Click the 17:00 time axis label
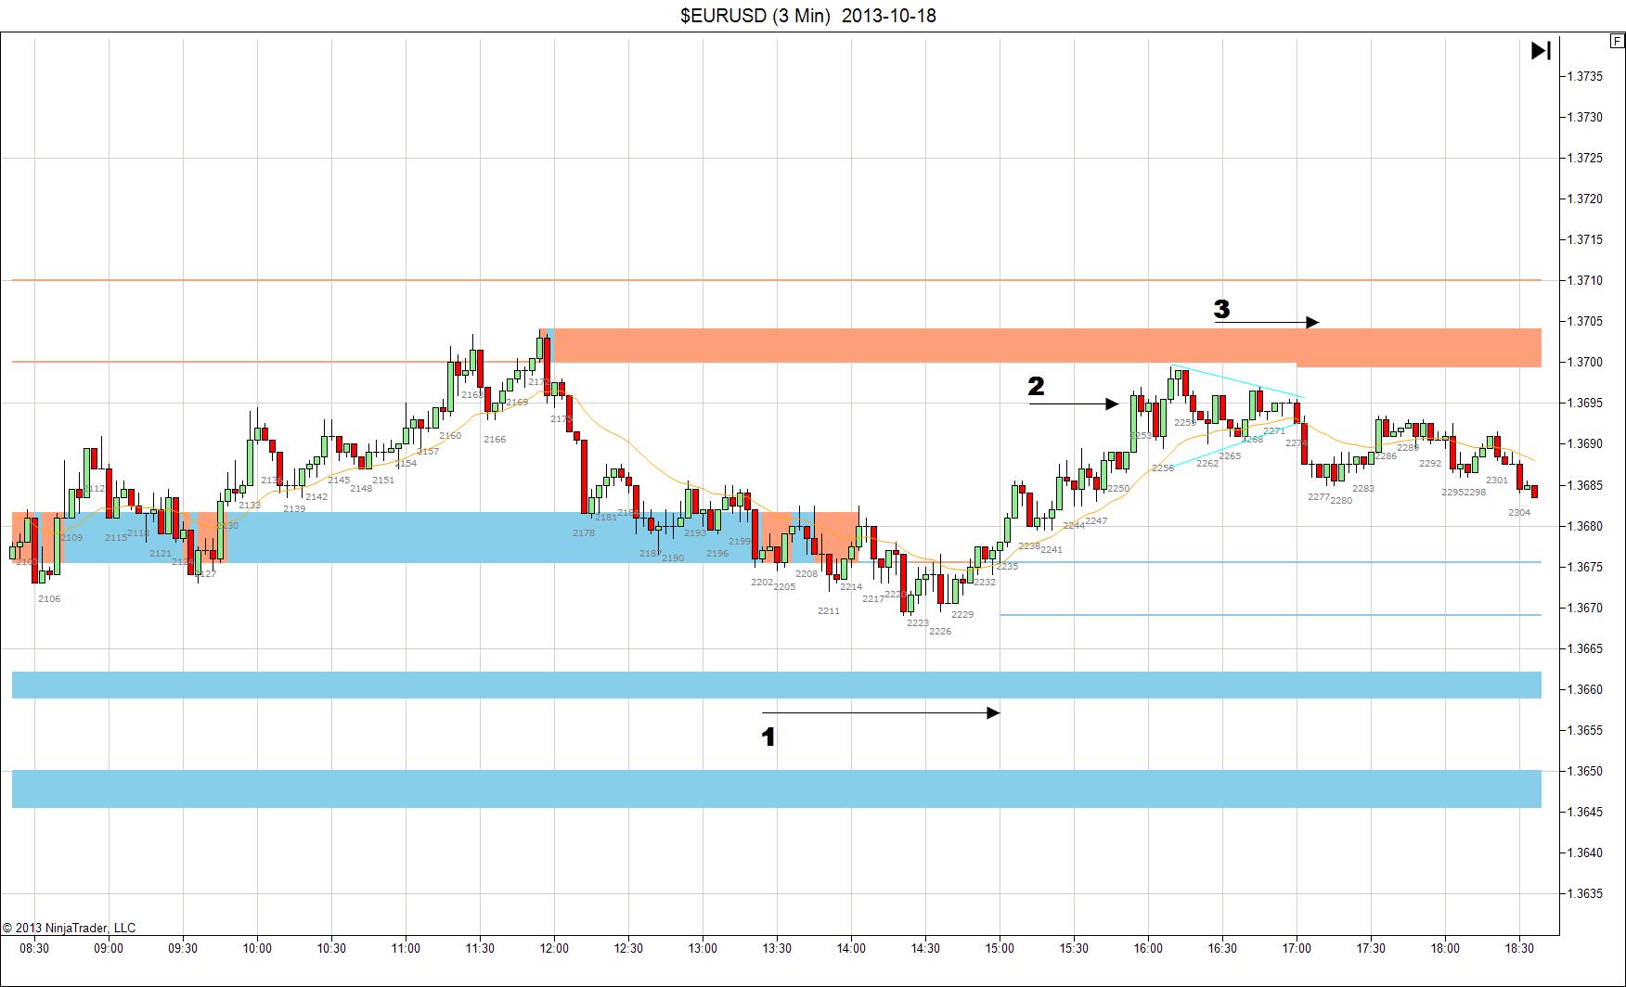Screen dimensions: 1626x987 (1297, 948)
